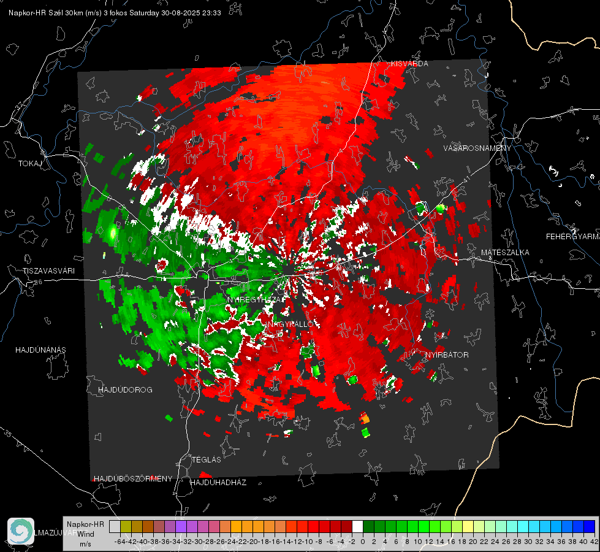This screenshot has height=552, width=600.
Task: Click the small orange echo blob near bottom
Action: (365, 418)
